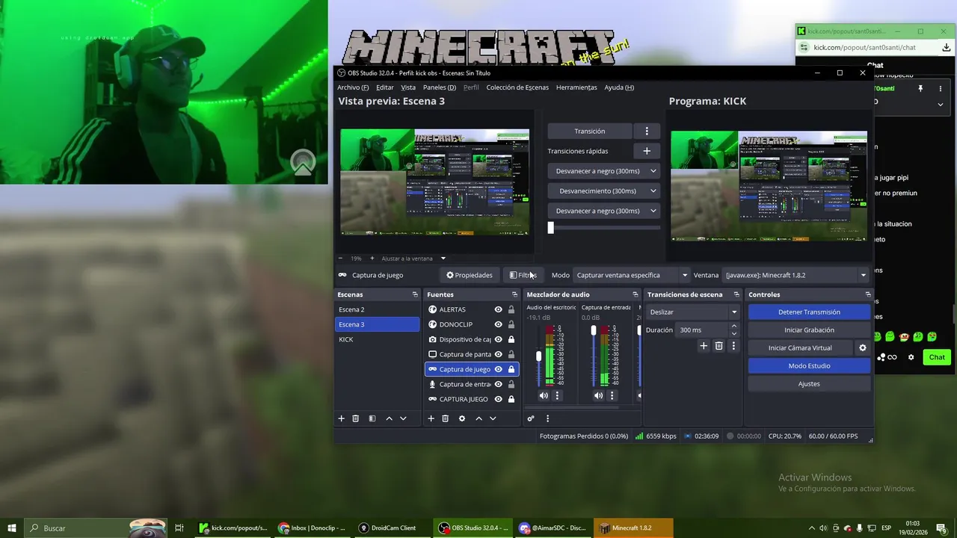957x538 pixels.
Task: Toggle visibility of Captura de pantalla source
Action: tap(498, 354)
